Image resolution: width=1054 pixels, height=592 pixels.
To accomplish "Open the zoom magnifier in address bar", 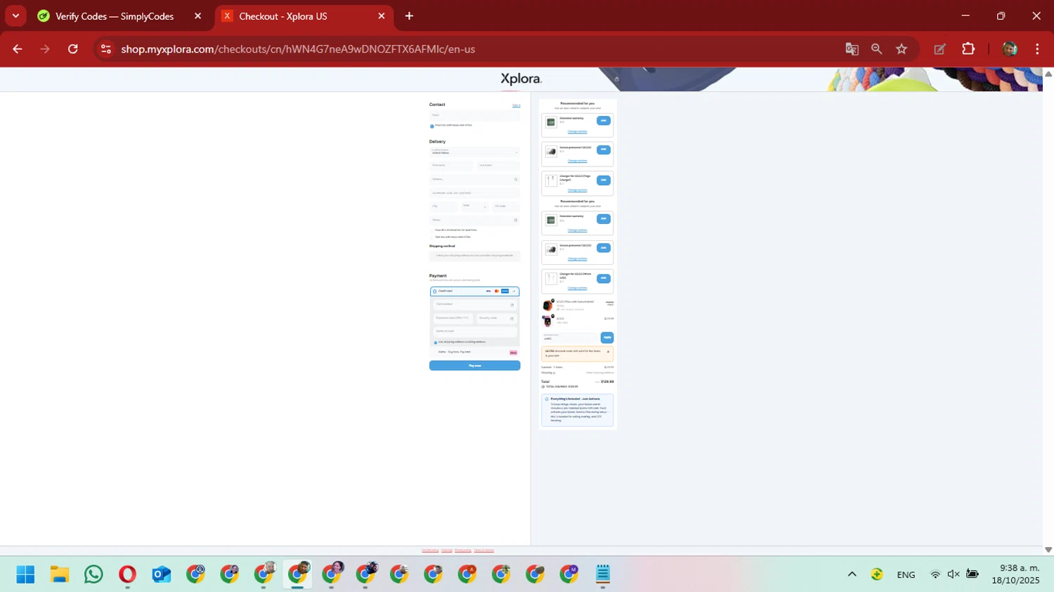I will point(876,49).
